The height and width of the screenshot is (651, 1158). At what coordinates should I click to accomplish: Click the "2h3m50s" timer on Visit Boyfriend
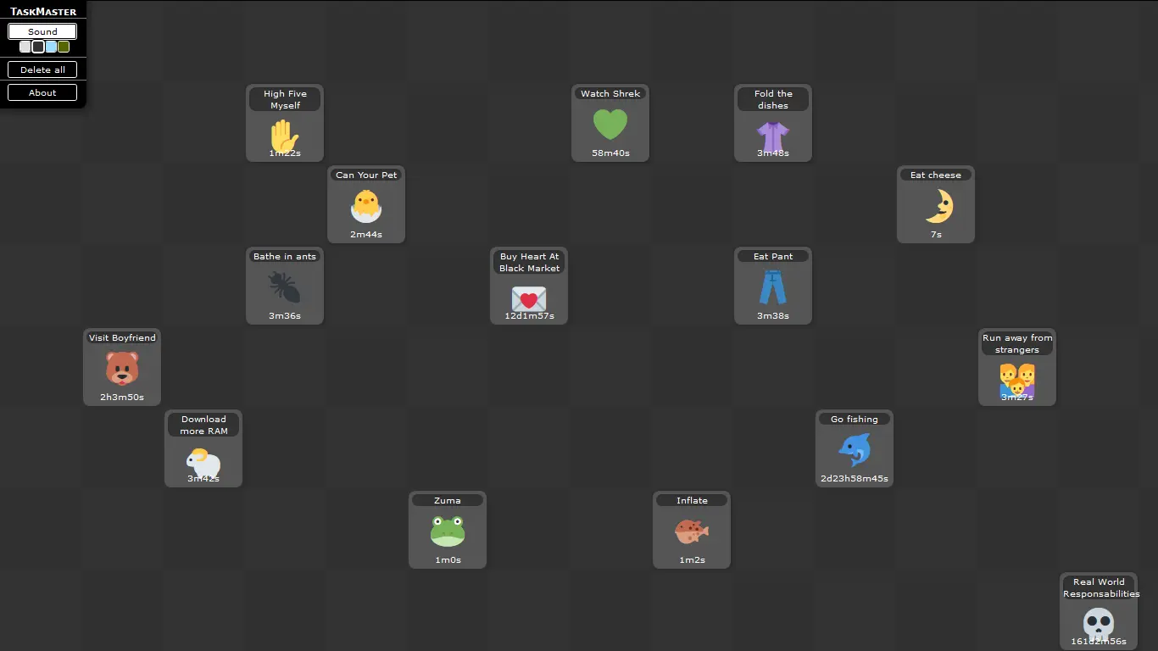122,398
